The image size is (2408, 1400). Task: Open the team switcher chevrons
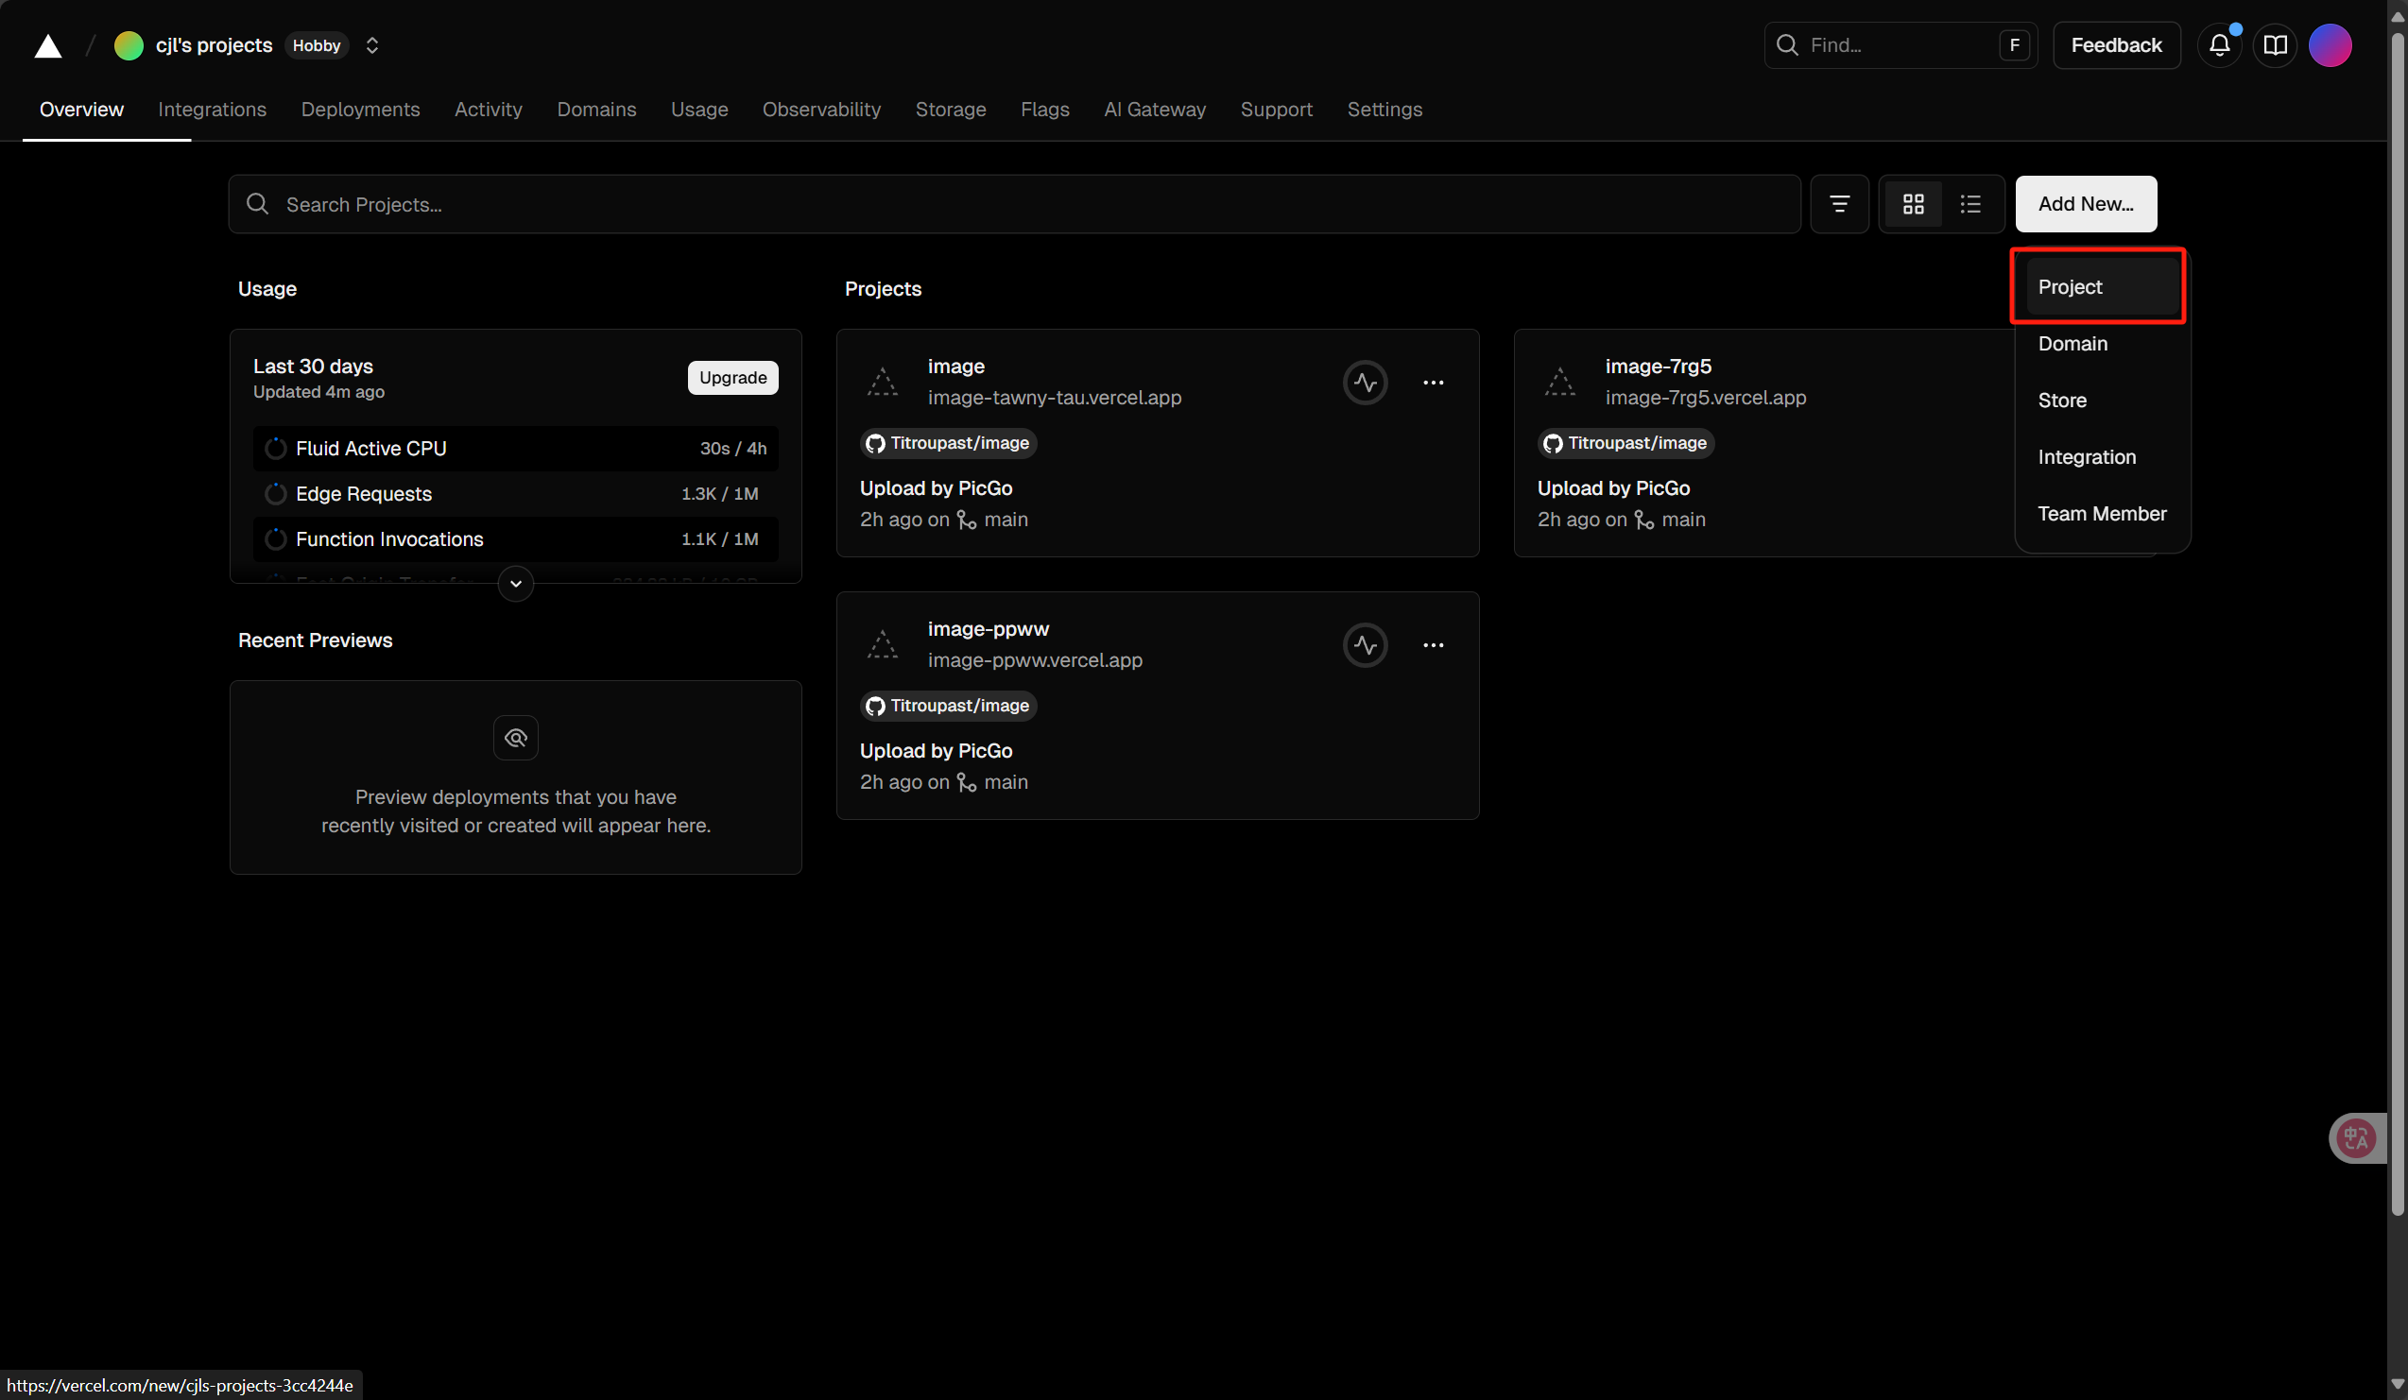tap(372, 46)
